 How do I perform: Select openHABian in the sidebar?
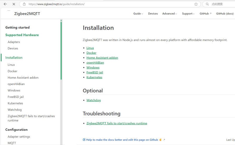[16, 84]
